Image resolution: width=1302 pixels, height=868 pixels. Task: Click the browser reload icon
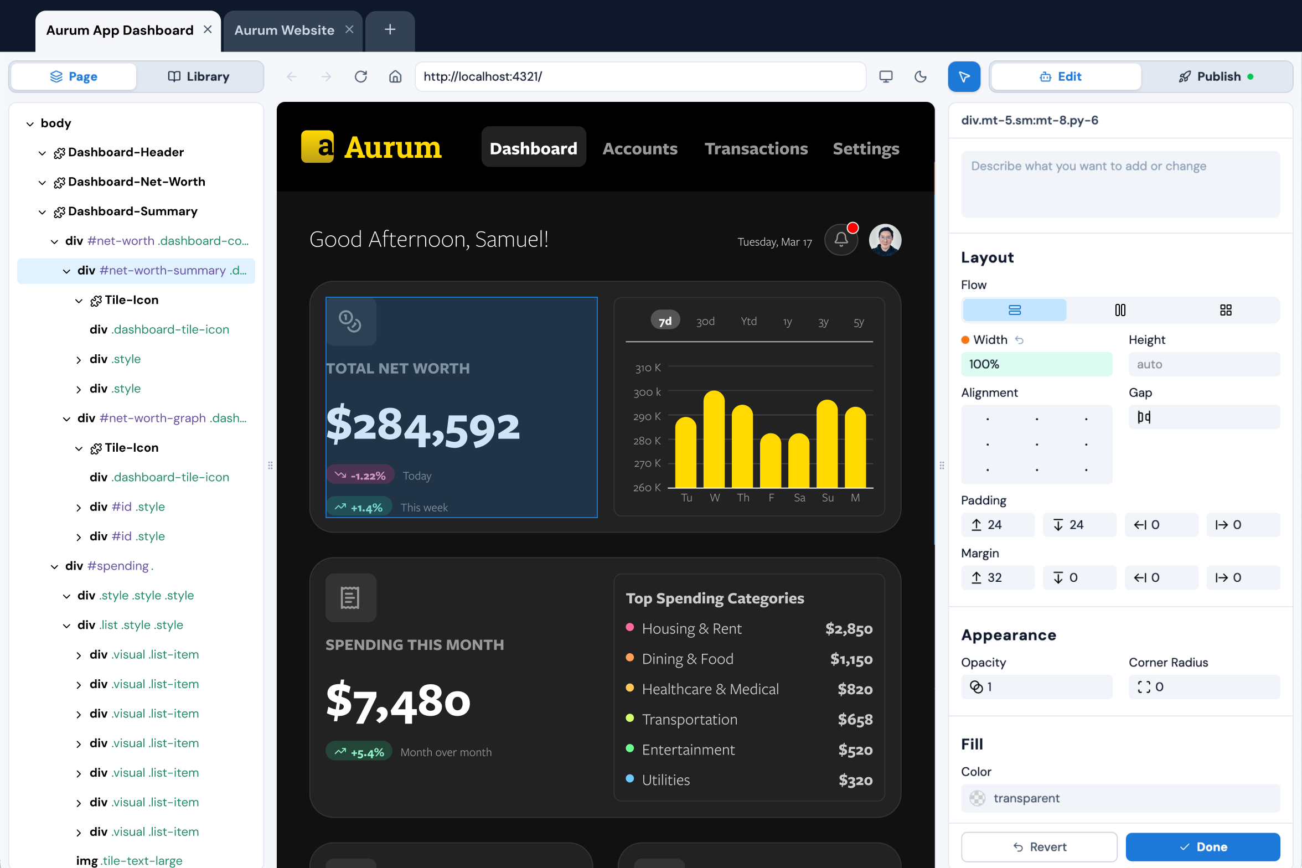361,76
